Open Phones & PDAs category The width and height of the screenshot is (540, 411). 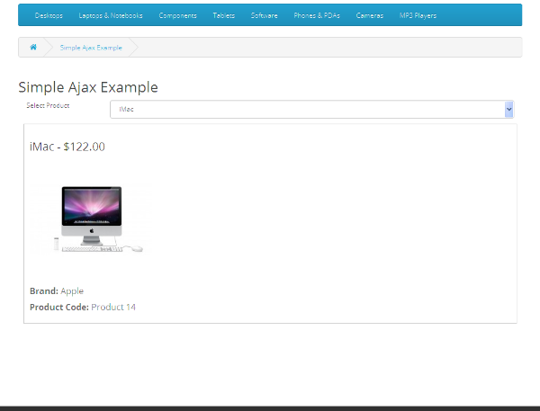[317, 15]
